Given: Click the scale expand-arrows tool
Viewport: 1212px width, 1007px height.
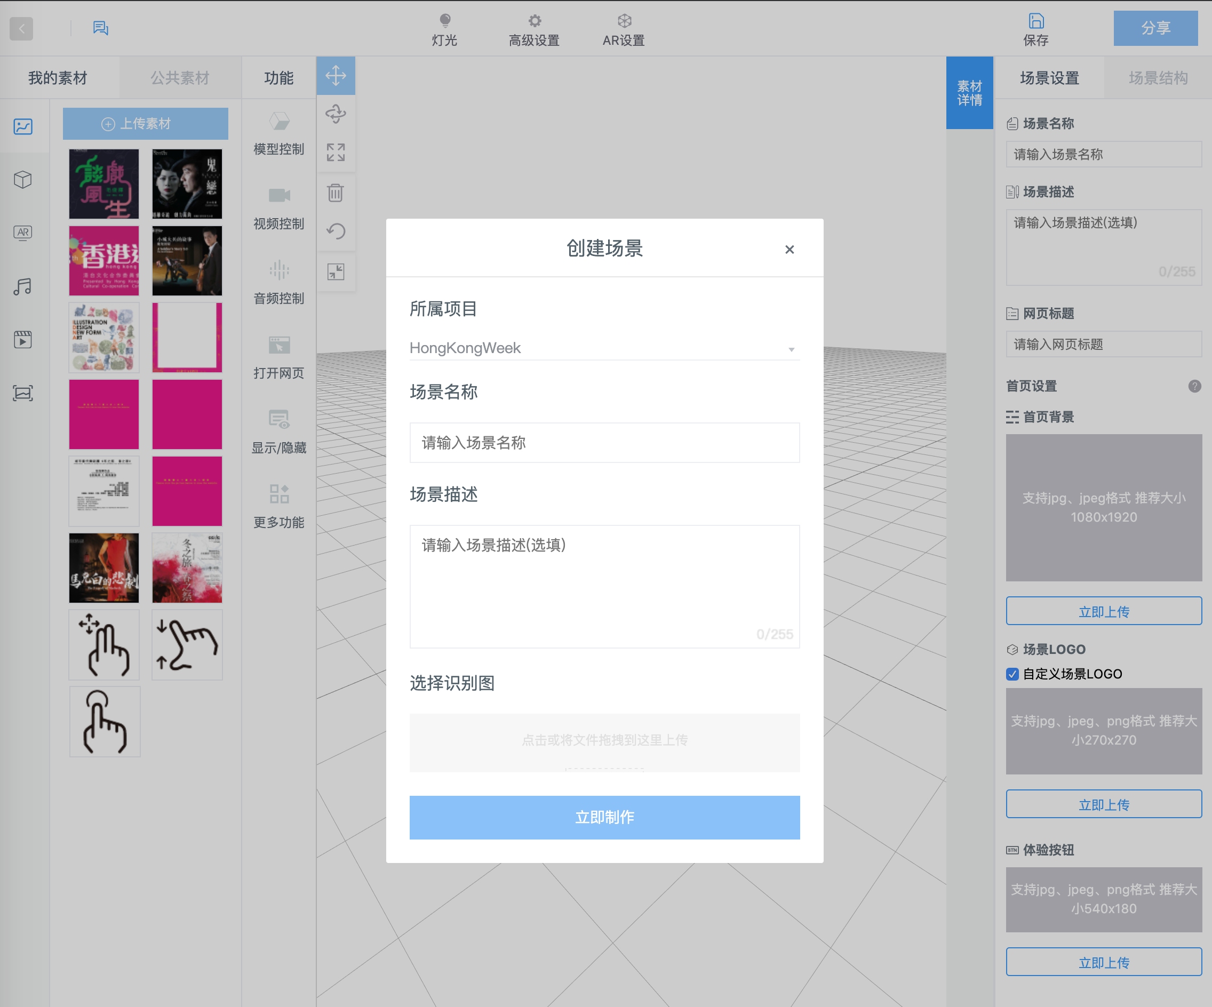Looking at the screenshot, I should point(336,153).
